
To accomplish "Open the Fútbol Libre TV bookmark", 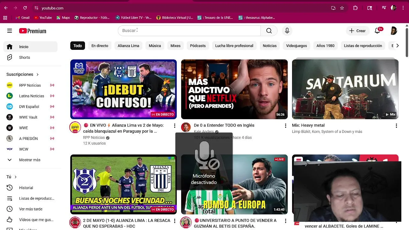I will (x=133, y=18).
